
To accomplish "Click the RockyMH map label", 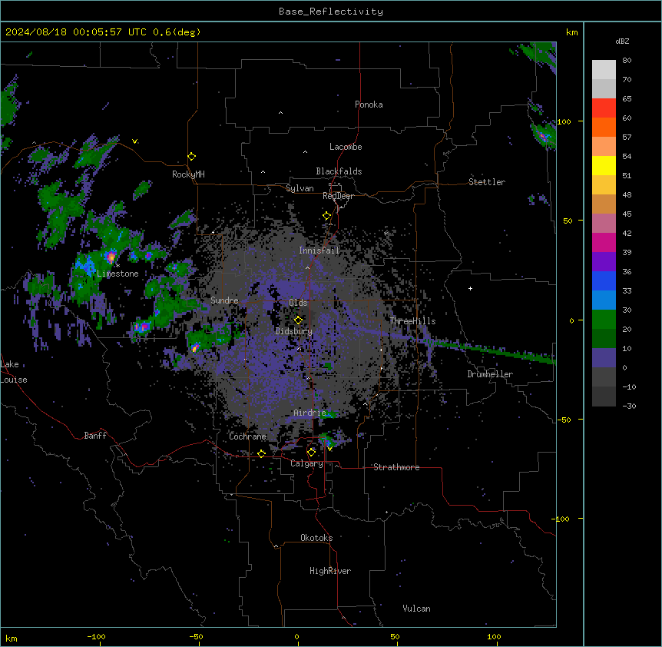I will click(x=188, y=174).
